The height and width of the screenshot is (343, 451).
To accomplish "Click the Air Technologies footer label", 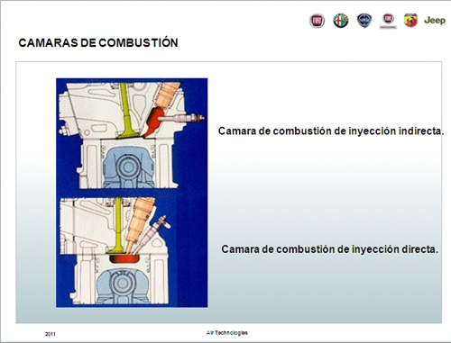I will [227, 333].
